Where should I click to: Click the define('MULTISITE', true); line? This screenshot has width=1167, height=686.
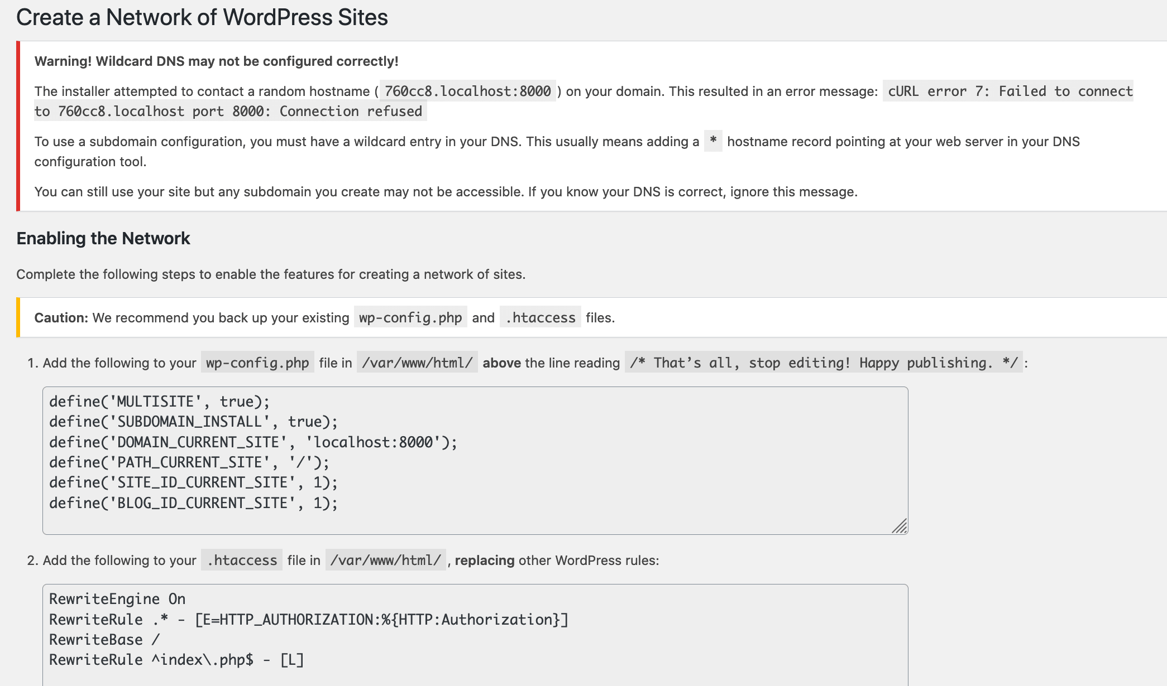point(160,402)
